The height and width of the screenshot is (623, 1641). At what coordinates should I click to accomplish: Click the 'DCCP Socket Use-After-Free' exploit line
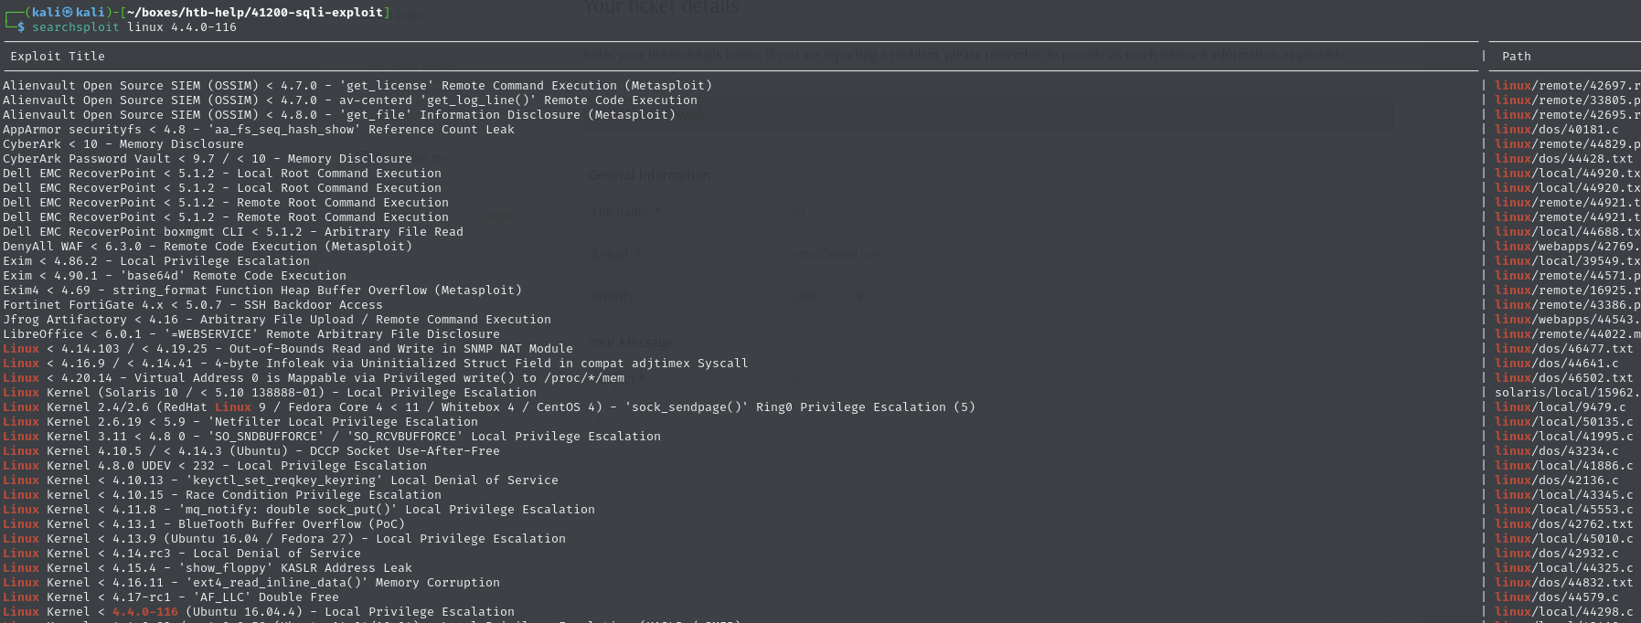pos(250,451)
